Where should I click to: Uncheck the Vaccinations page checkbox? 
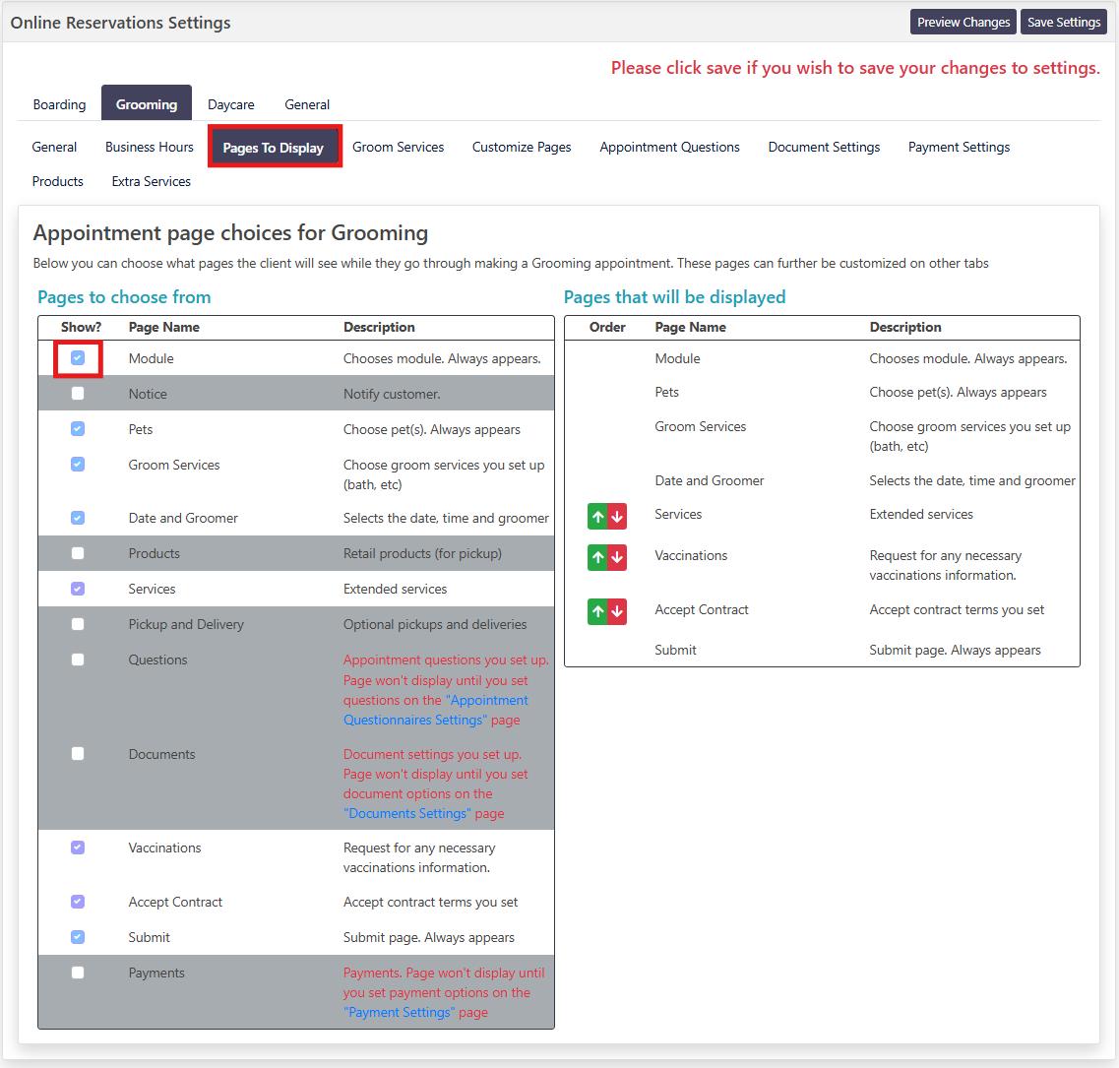(78, 848)
